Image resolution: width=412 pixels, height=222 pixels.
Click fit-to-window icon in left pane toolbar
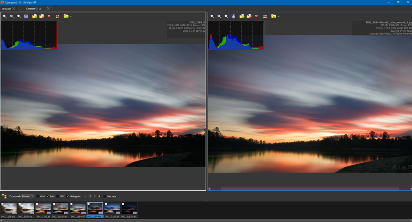pyautogui.click(x=26, y=16)
